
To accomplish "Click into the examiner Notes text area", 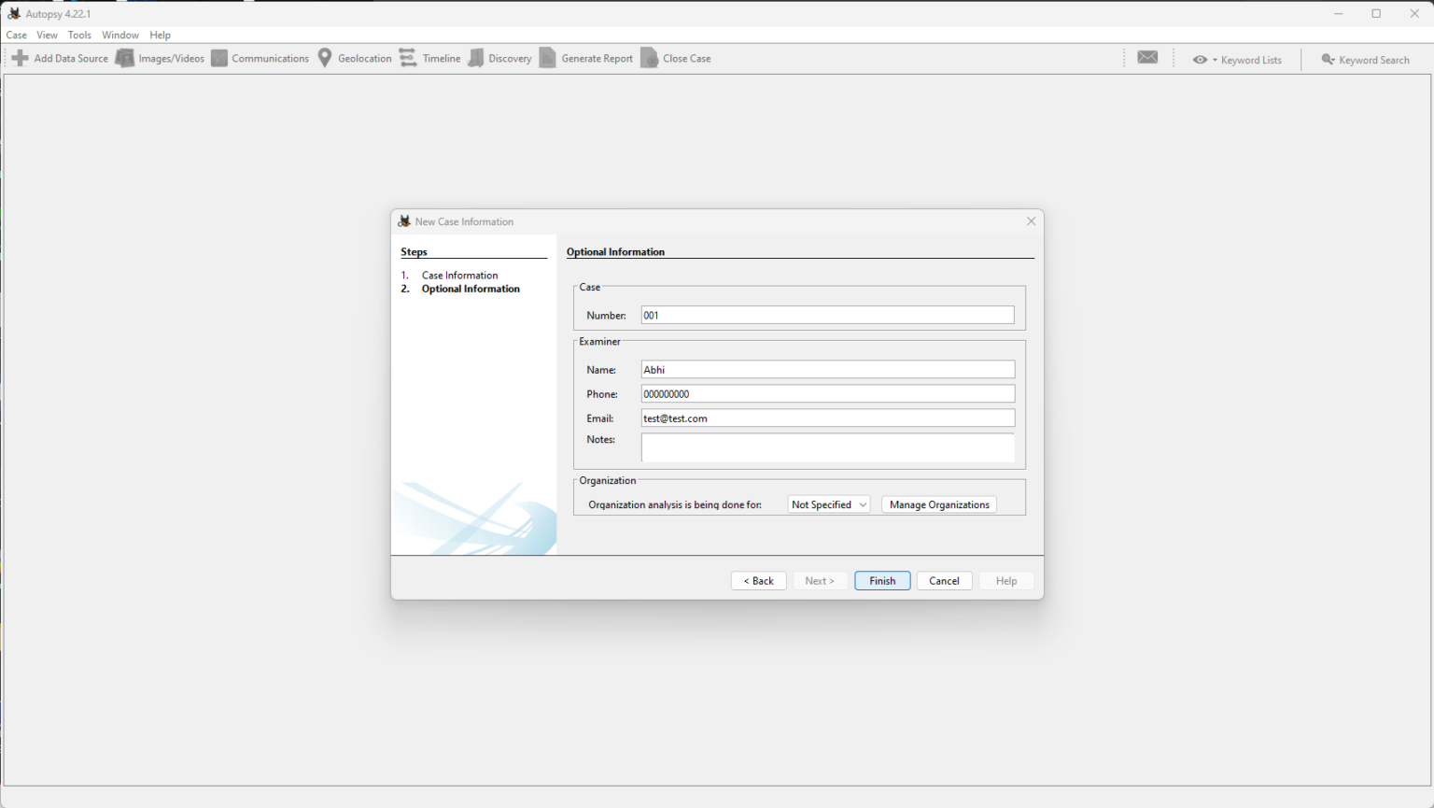I will click(x=827, y=447).
